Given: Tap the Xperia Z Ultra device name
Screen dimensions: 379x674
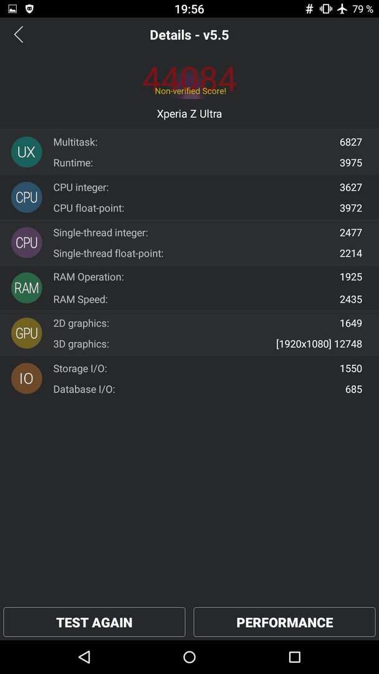Looking at the screenshot, I should 189,114.
